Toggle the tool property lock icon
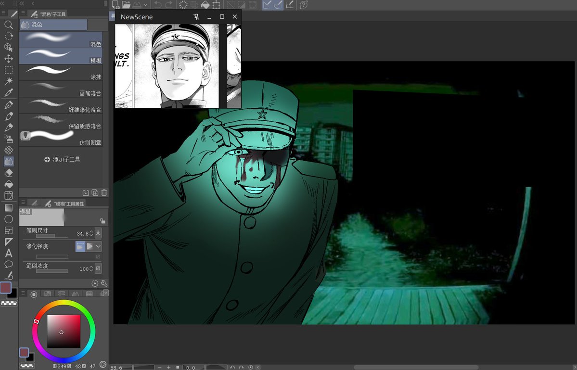This screenshot has height=370, width=577. click(103, 221)
